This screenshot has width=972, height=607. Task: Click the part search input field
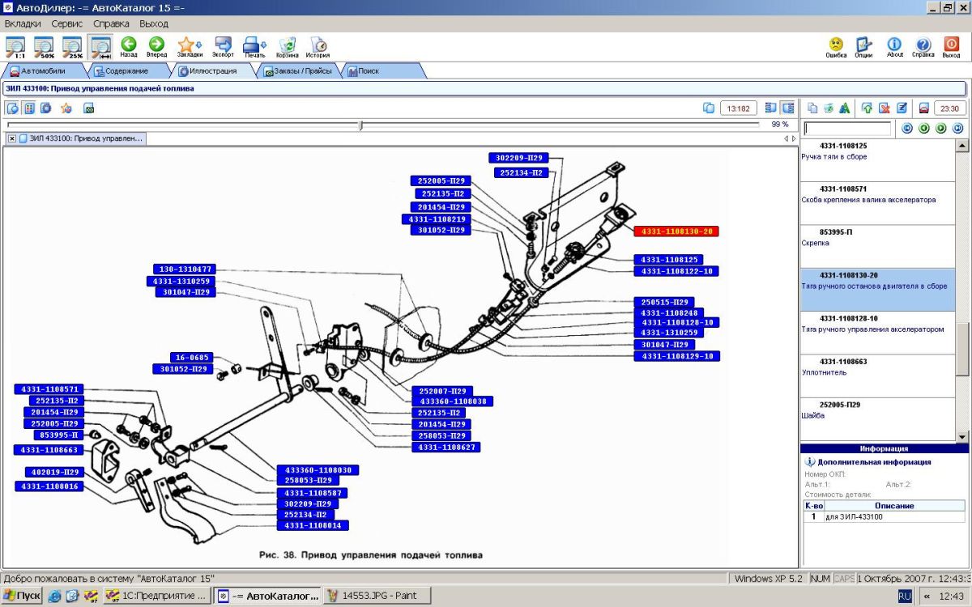pos(847,129)
